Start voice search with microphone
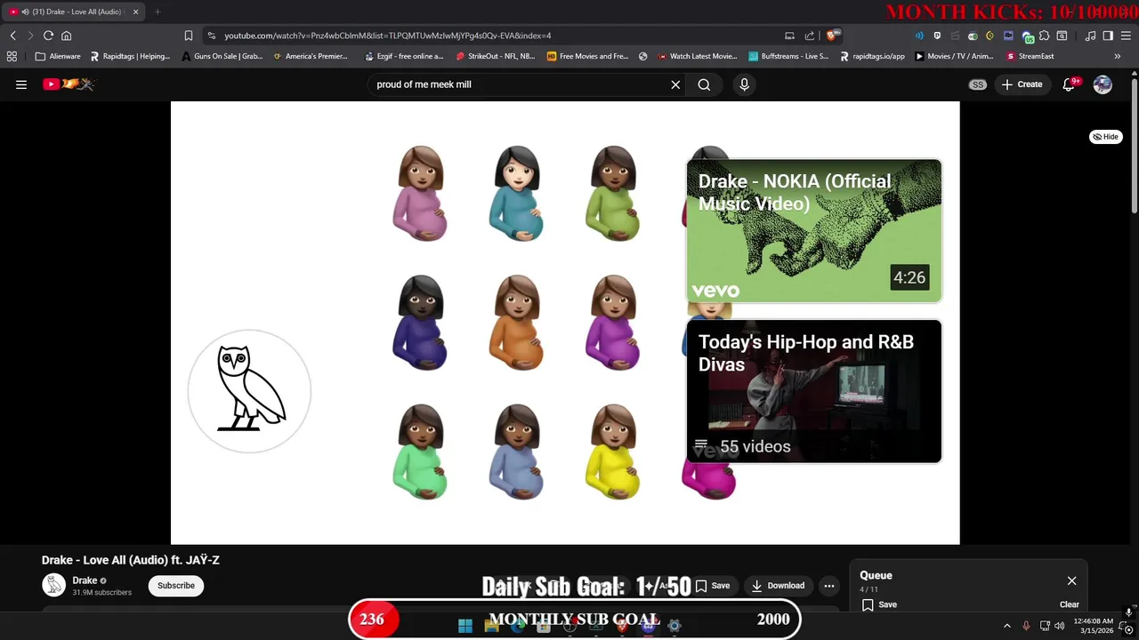This screenshot has width=1139, height=640. [x=745, y=84]
